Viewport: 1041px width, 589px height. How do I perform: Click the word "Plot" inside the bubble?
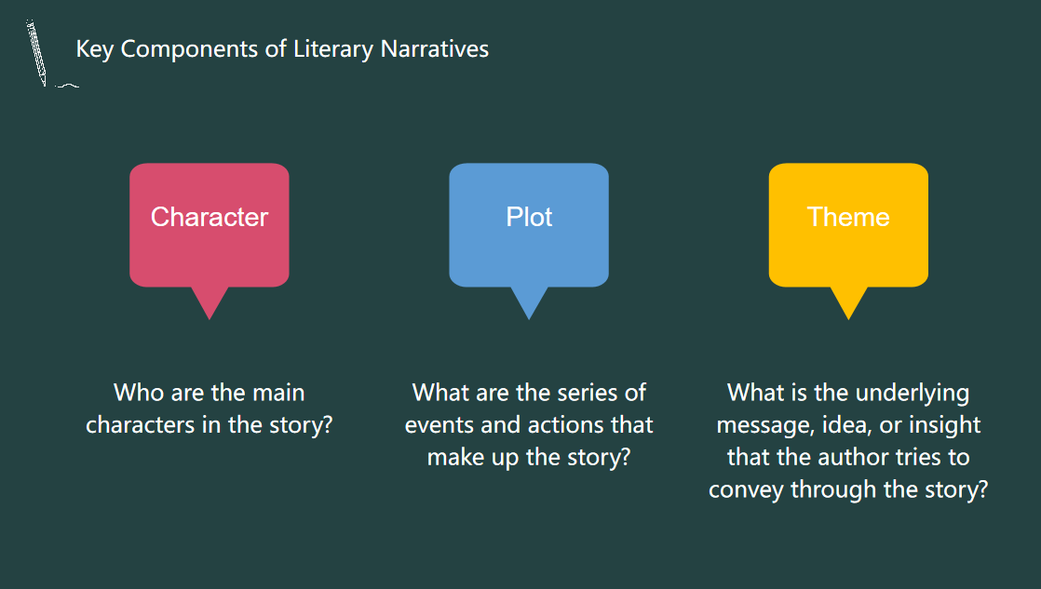(x=529, y=217)
